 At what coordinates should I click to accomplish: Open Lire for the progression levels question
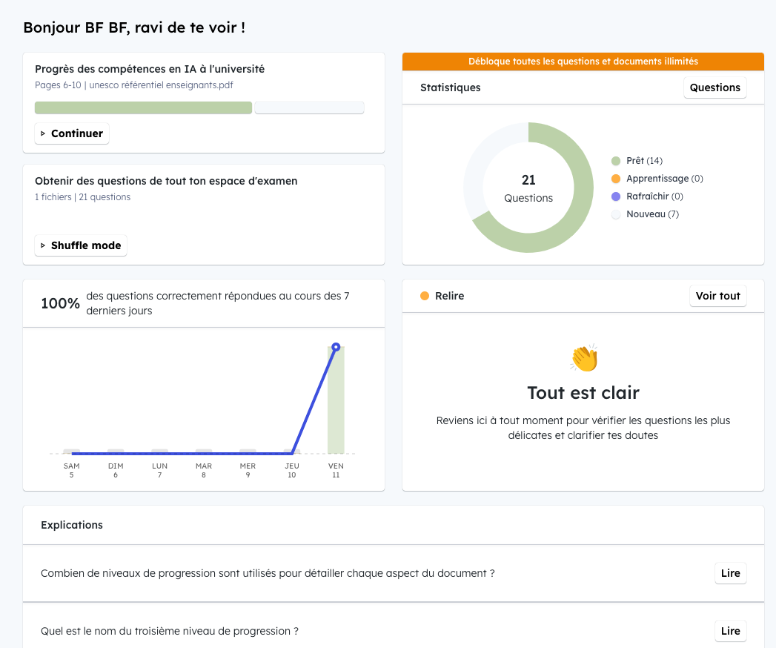pyautogui.click(x=730, y=573)
